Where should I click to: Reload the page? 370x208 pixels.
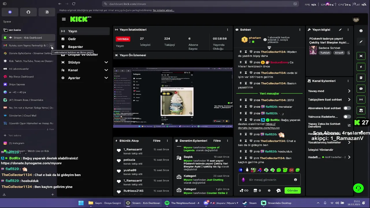(x=74, y=4)
